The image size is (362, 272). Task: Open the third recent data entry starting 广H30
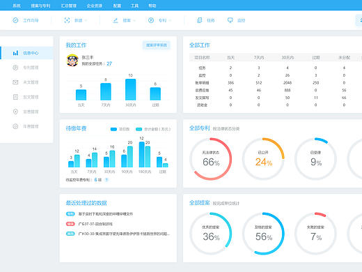(124, 234)
